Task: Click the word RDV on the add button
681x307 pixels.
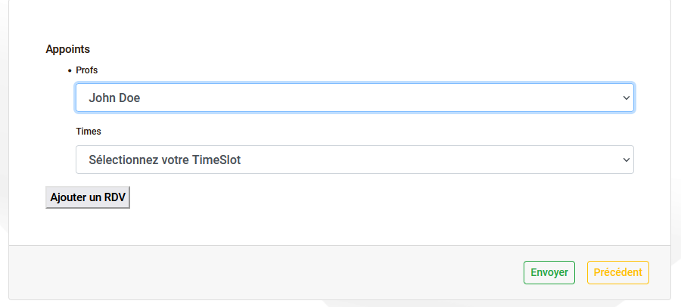Action: (x=116, y=197)
